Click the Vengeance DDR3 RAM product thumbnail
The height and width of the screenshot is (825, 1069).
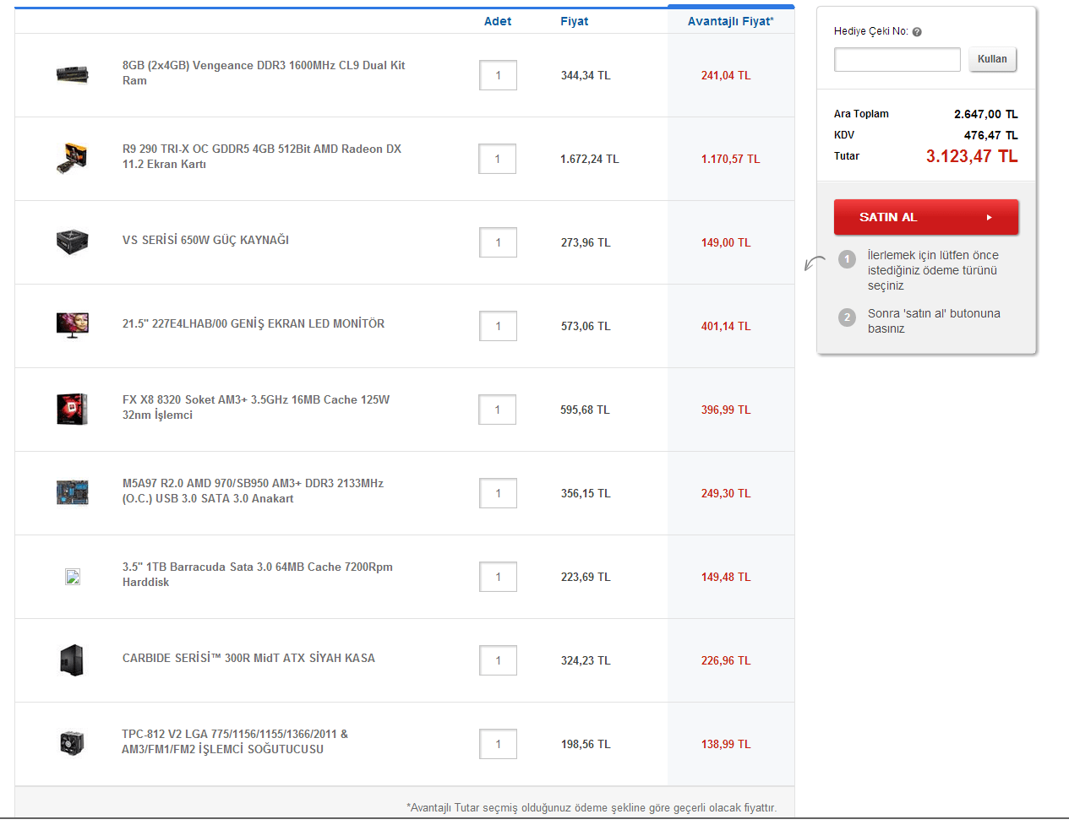click(73, 75)
